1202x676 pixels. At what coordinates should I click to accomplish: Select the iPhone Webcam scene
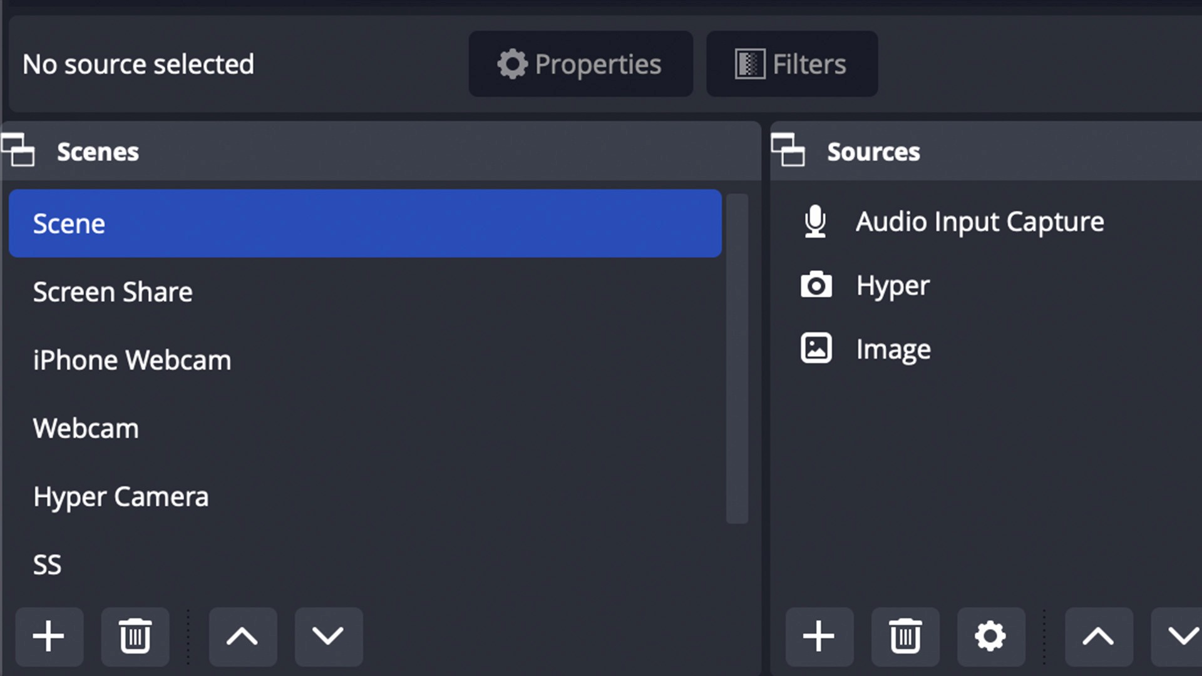click(132, 359)
